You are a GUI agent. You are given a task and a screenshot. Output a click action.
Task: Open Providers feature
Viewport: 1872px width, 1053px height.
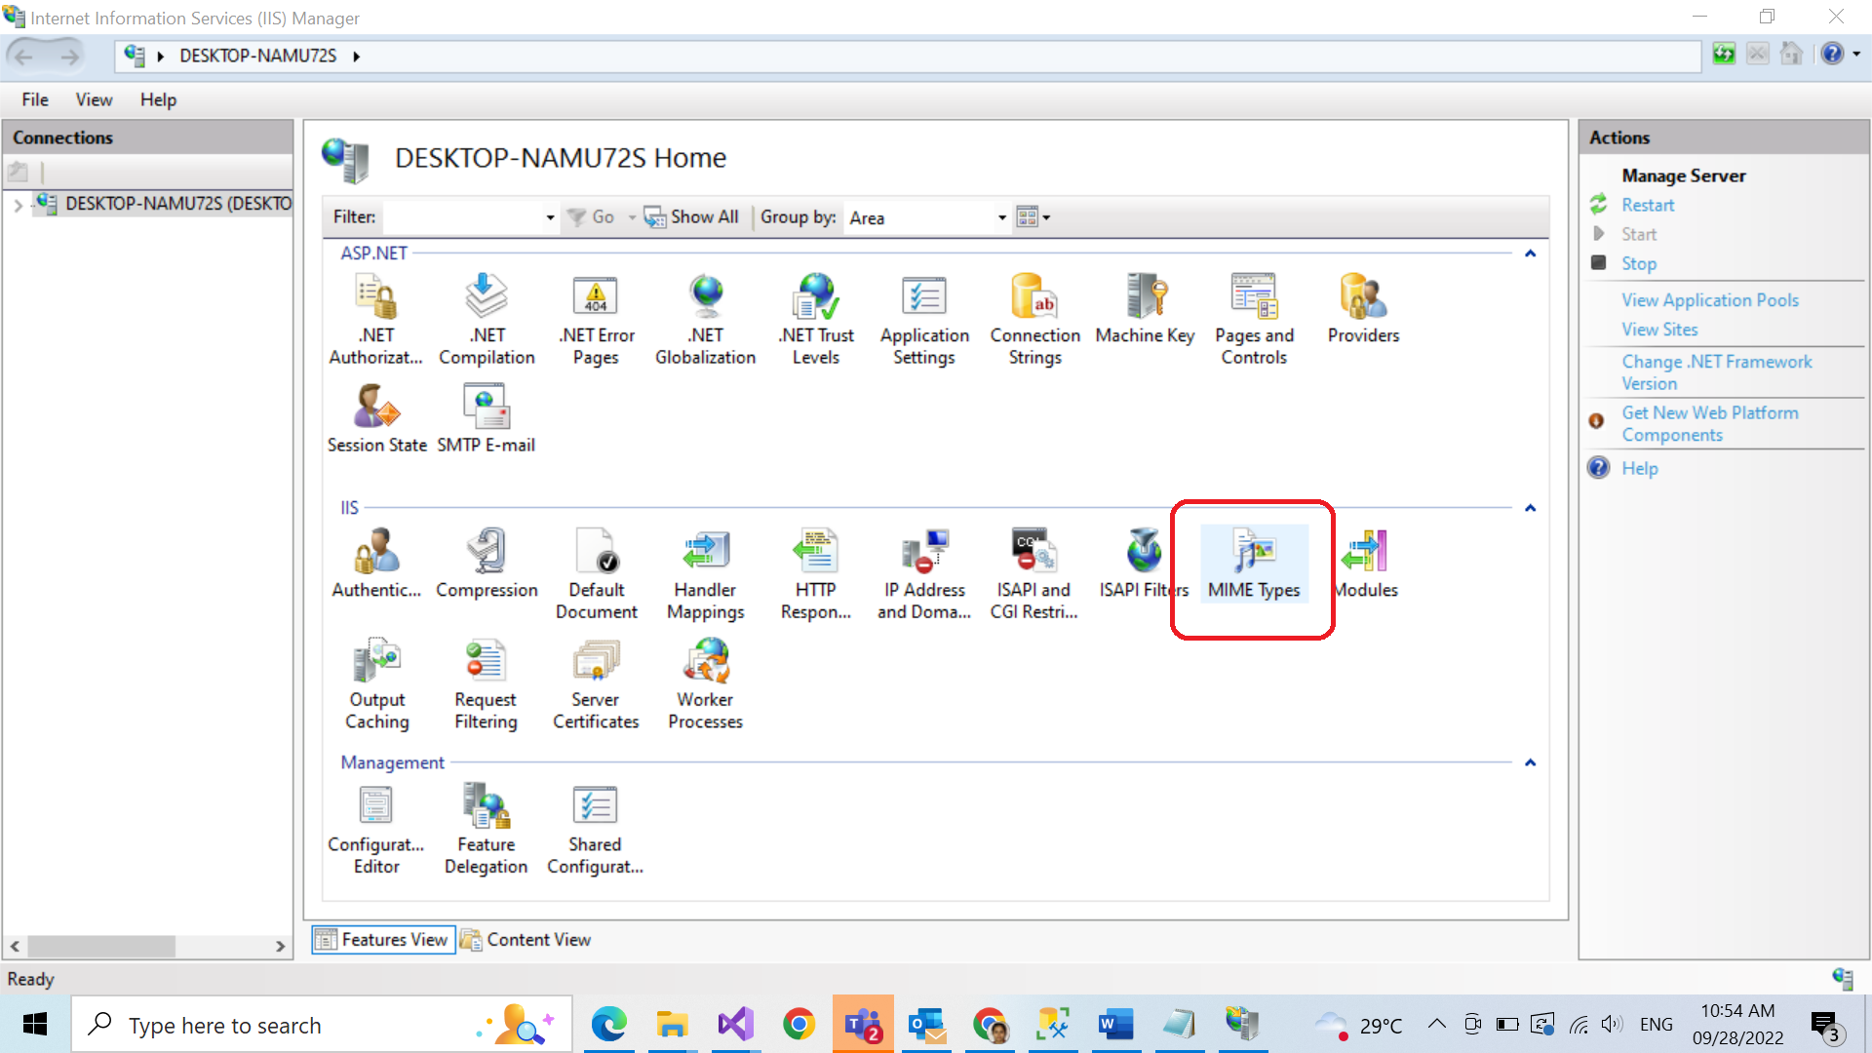(x=1363, y=309)
